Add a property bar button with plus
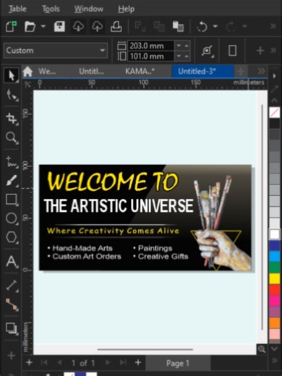Viewport: 282px width, 376px height. pyautogui.click(x=260, y=51)
